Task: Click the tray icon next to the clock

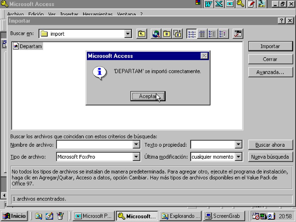Action: pyautogui.click(x=271, y=216)
